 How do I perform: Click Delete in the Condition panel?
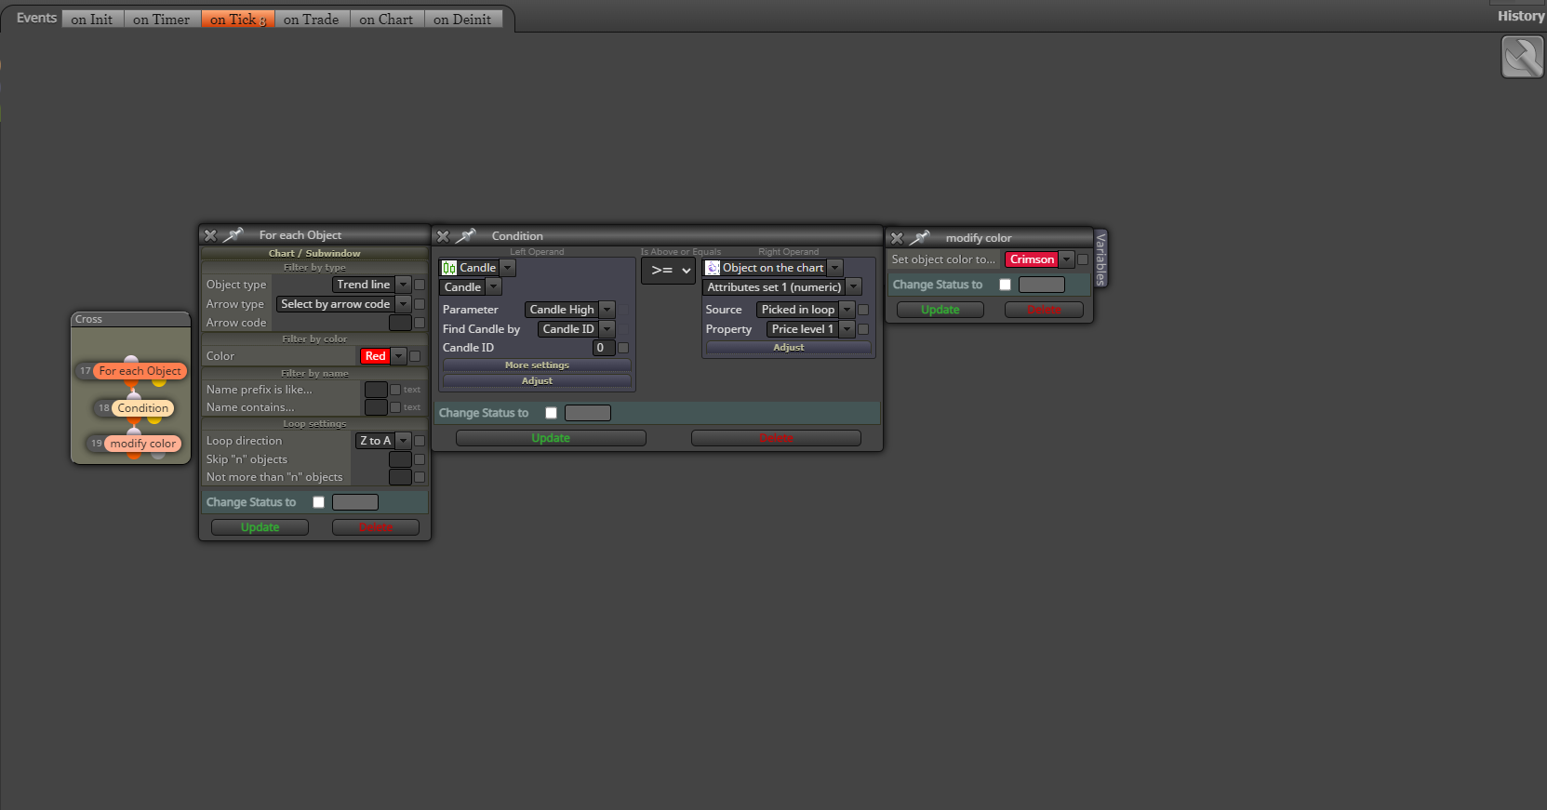coord(776,438)
